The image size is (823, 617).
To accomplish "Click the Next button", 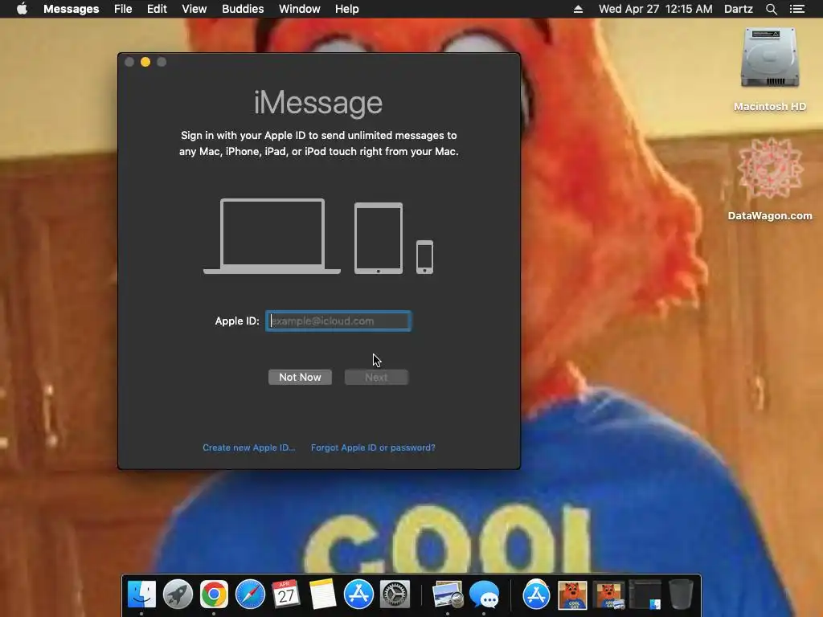I will click(376, 378).
